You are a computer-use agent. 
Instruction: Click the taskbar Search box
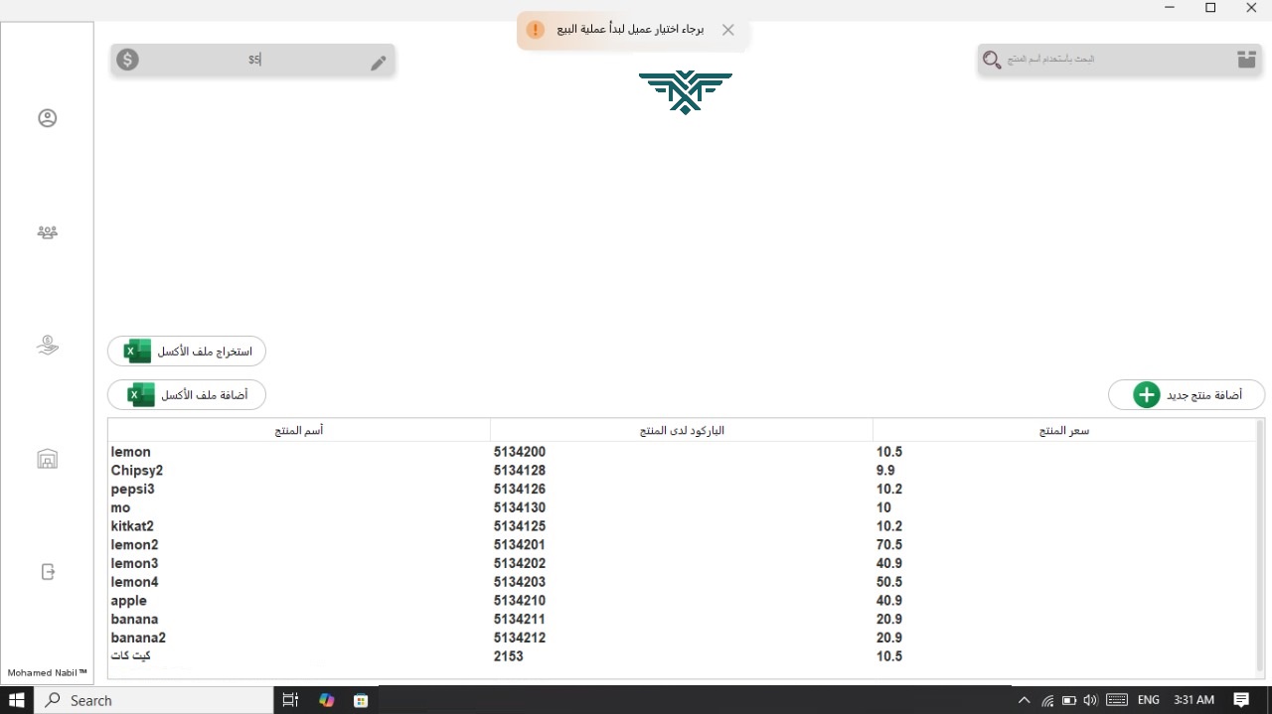[154, 700]
